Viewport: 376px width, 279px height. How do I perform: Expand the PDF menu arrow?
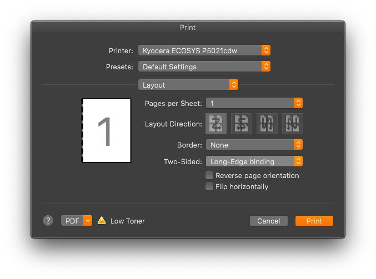(x=88, y=221)
